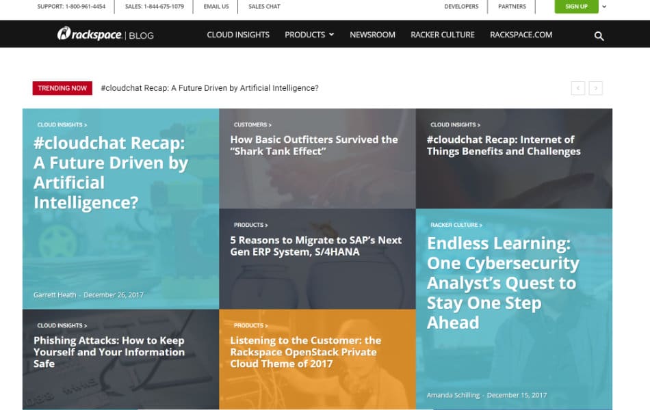Click the Rackspace BLOG logo
650x410 pixels.
tap(106, 35)
